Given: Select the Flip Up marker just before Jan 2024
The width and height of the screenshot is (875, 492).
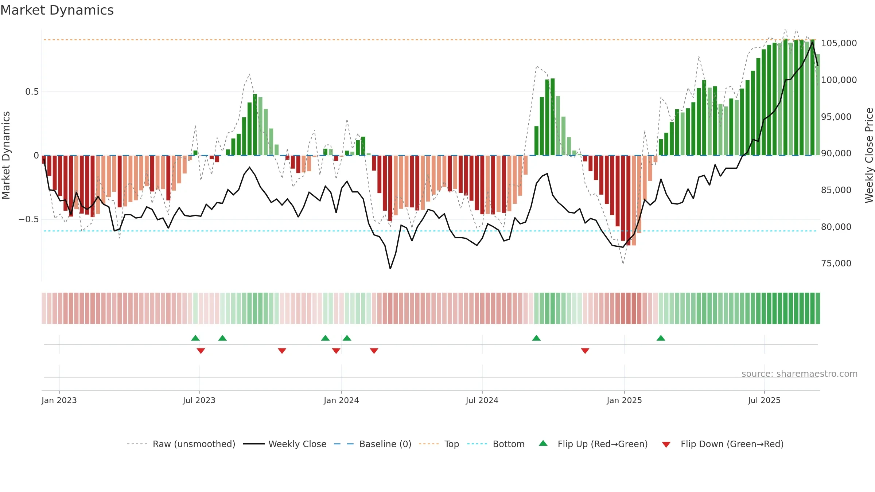Looking at the screenshot, I should (325, 338).
